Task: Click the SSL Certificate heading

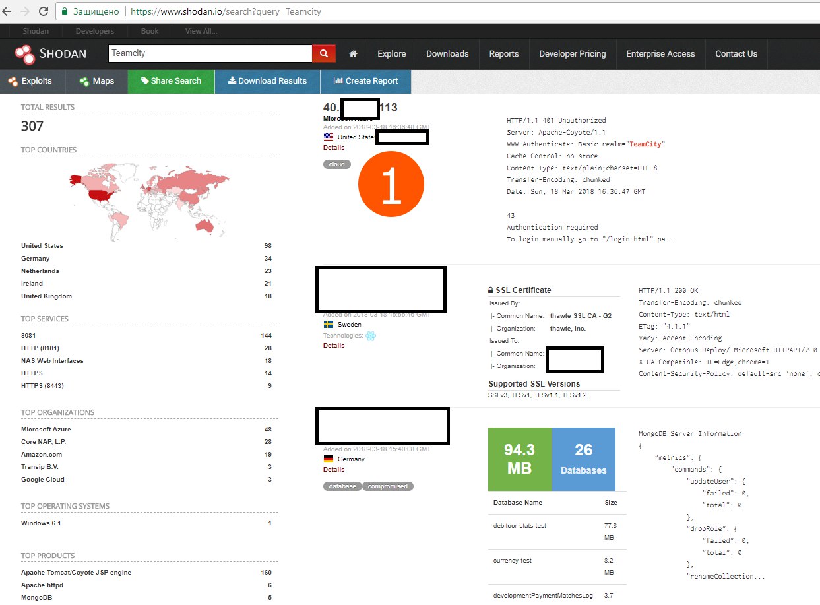Action: click(x=519, y=290)
